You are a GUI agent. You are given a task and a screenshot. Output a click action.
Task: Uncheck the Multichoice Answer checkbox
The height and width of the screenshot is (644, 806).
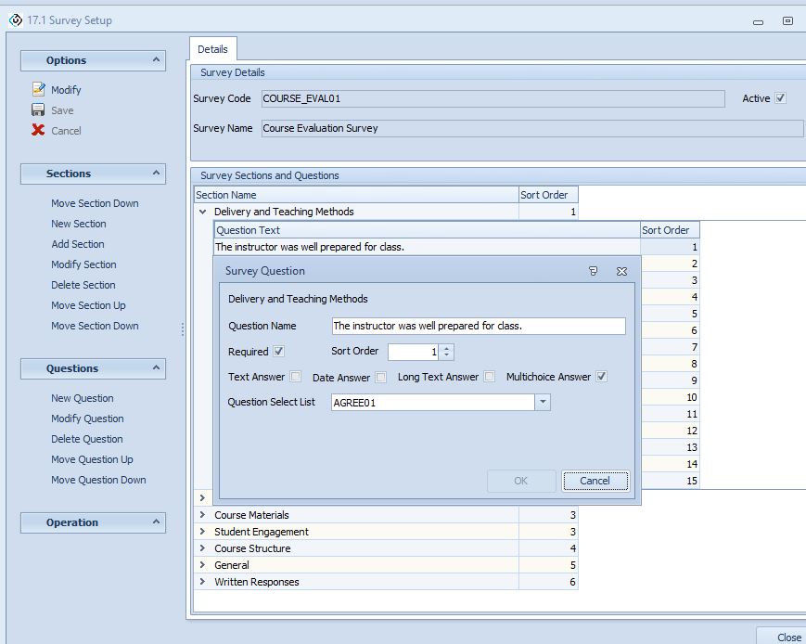[x=602, y=377]
